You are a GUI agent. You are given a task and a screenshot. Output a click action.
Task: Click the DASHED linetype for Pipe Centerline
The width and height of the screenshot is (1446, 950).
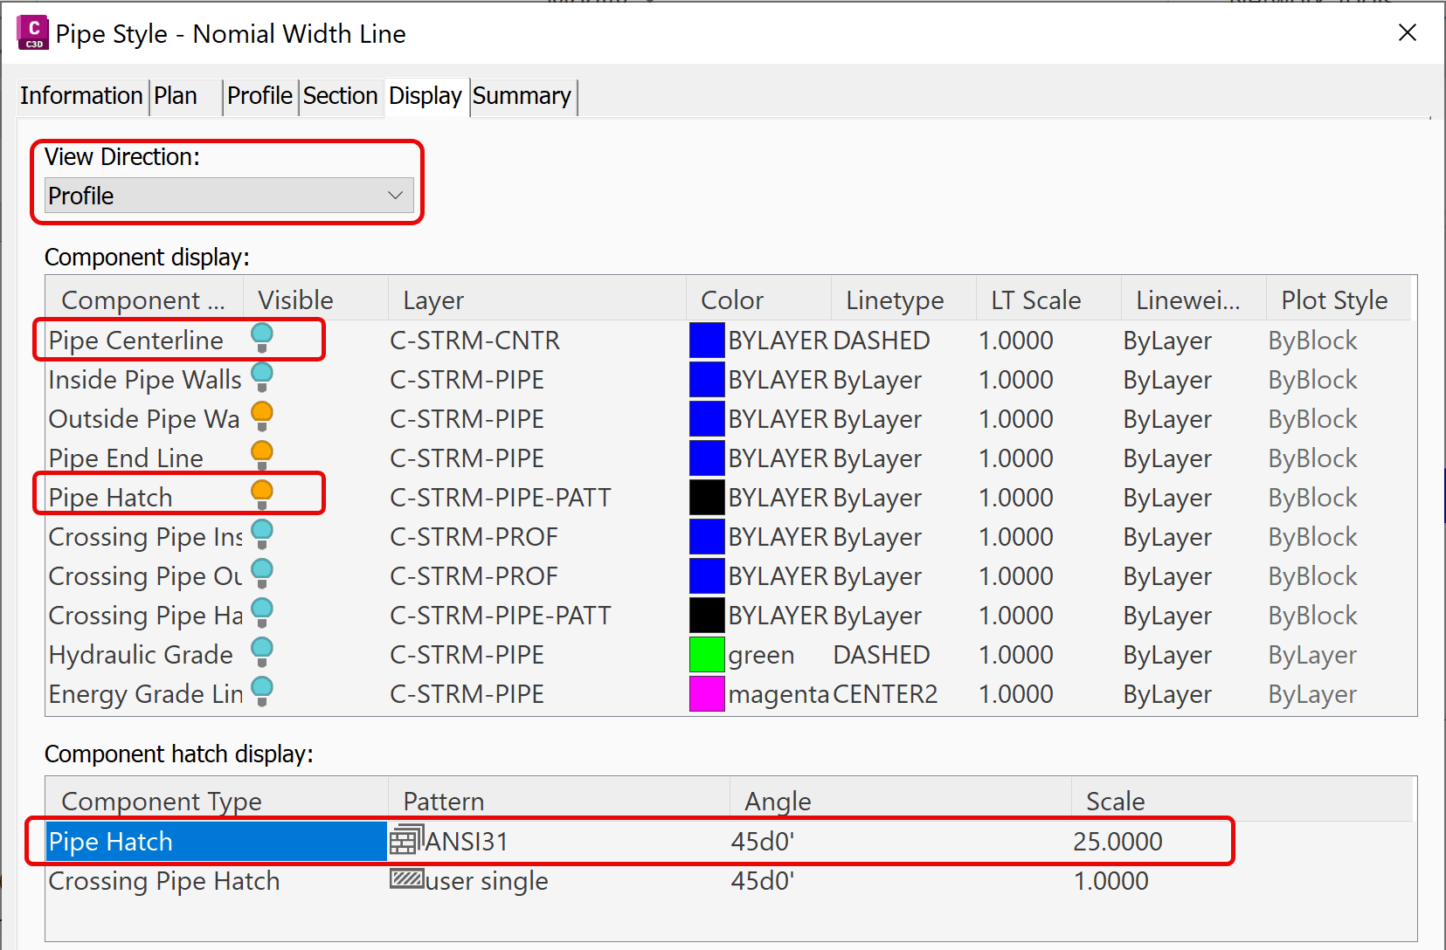click(x=882, y=340)
